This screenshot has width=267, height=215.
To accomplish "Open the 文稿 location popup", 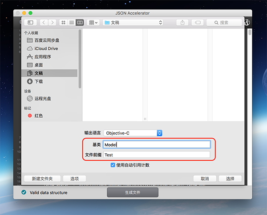I will [133, 23].
